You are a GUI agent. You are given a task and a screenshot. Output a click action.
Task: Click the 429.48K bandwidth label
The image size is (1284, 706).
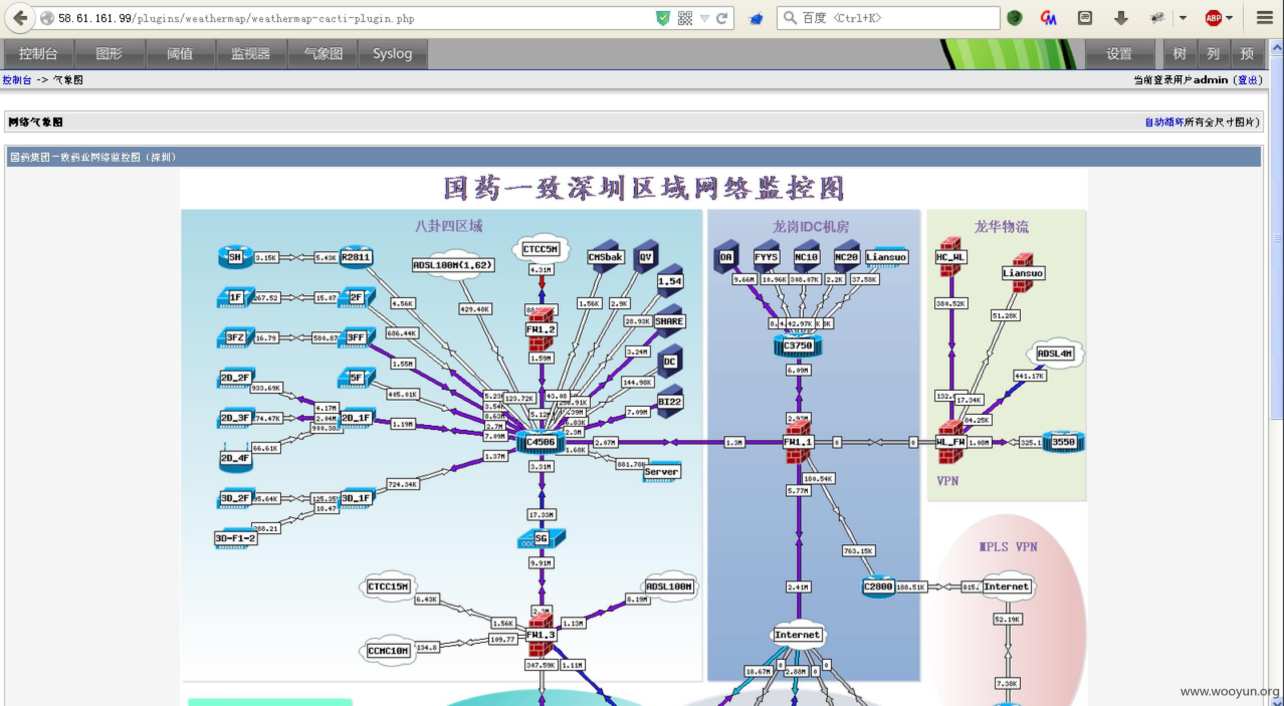click(475, 309)
